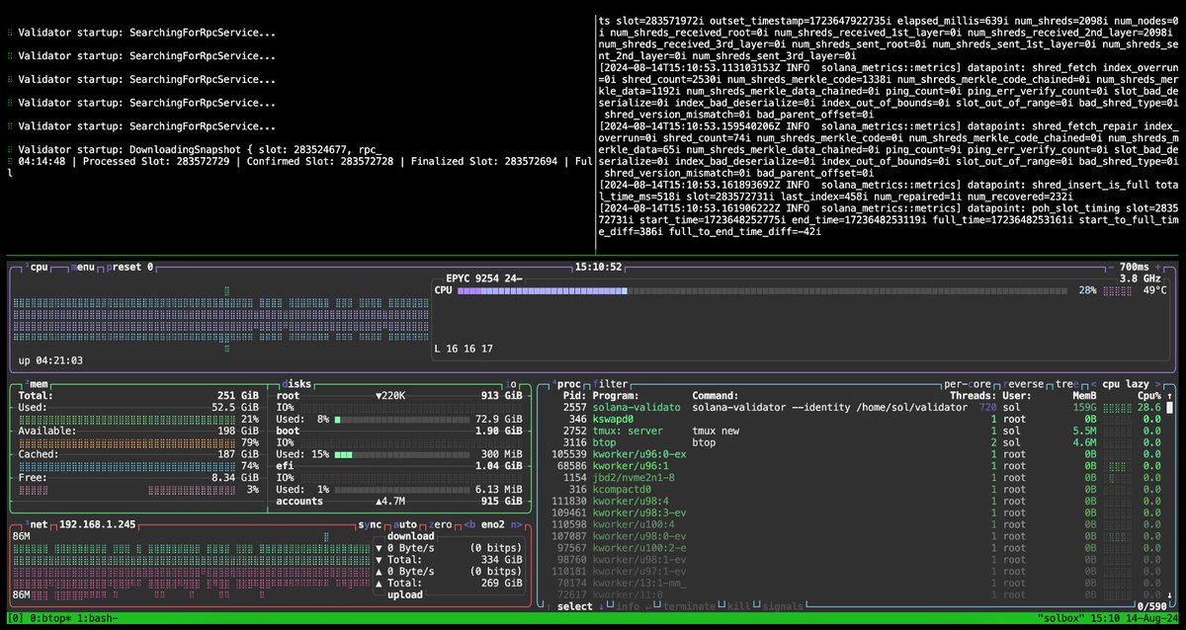Click the kill button in proc footer
This screenshot has width=1186, height=630.
[x=741, y=606]
